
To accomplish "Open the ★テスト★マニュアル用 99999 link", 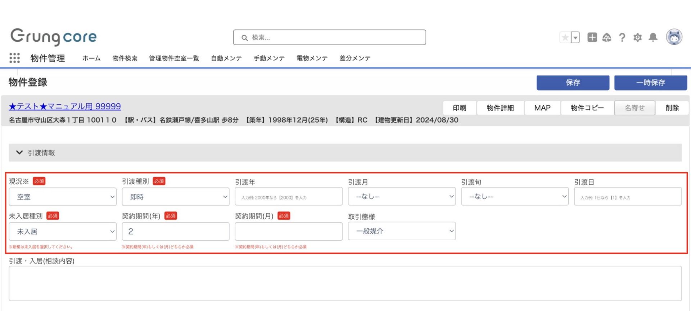I will pyautogui.click(x=65, y=106).
